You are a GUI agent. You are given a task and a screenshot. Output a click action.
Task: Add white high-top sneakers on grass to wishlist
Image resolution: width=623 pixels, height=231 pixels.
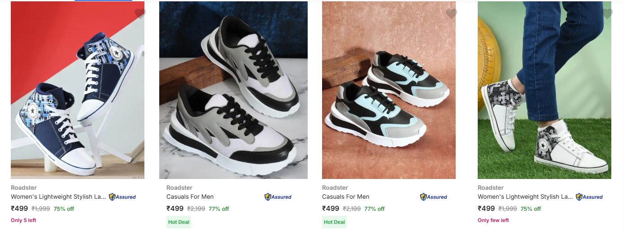[607, 13]
